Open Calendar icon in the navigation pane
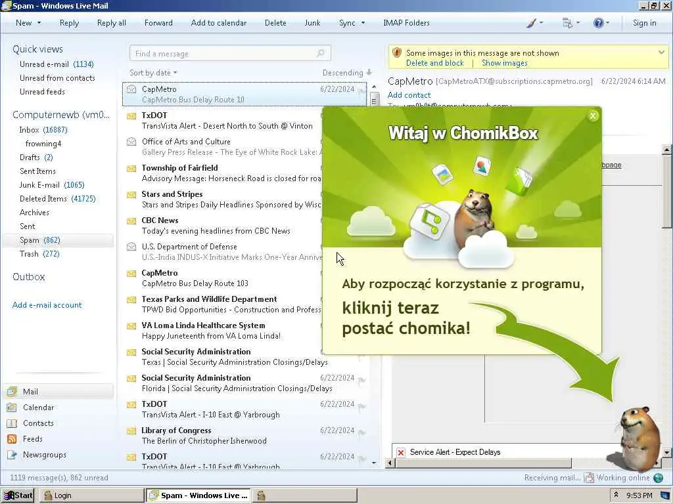 [12, 407]
